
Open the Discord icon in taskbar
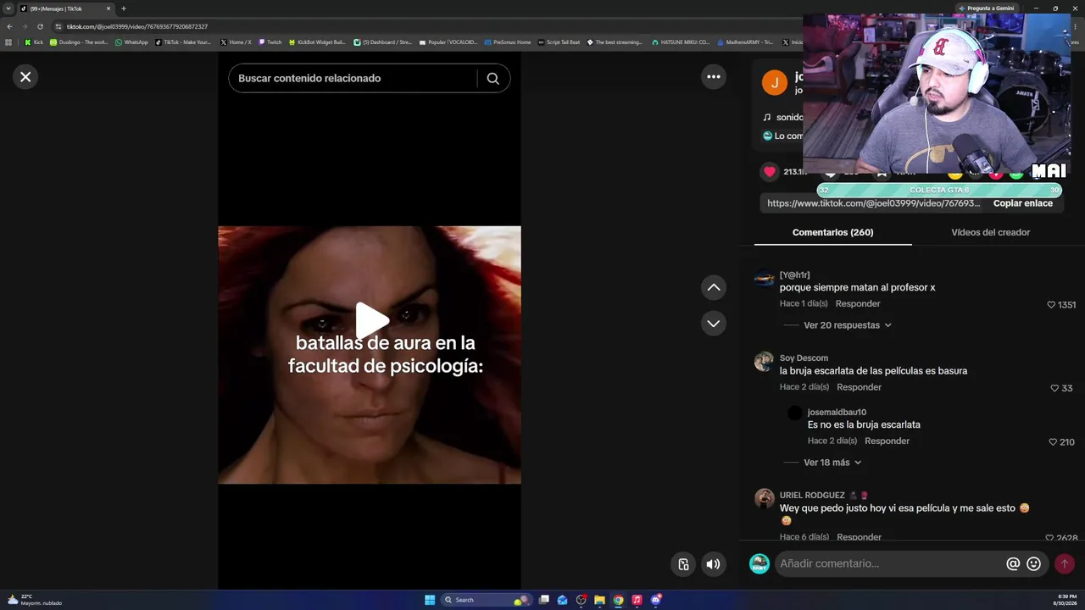click(x=655, y=600)
